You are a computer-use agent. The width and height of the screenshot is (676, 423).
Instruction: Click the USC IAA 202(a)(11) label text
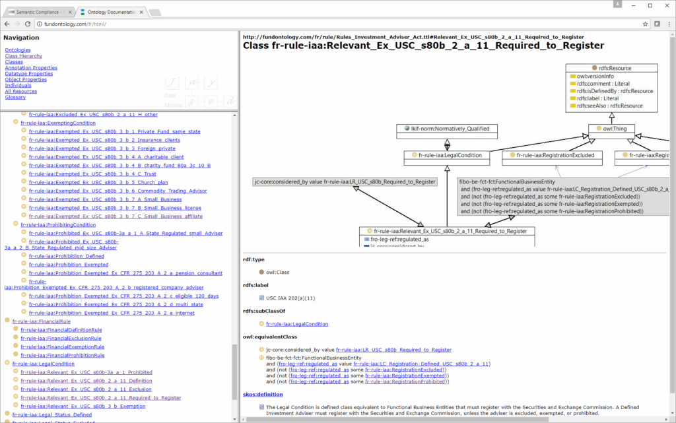(290, 298)
